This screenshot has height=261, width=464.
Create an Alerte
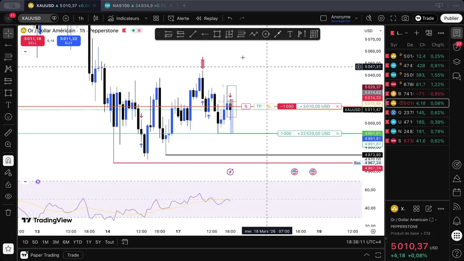178,18
